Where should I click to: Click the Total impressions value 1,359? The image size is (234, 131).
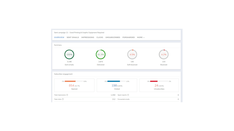click(113, 95)
